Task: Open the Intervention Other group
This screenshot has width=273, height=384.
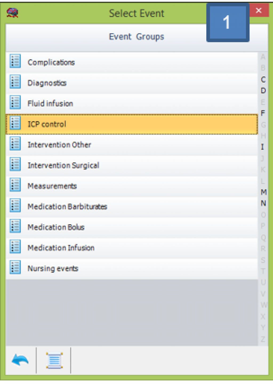Action: 59,145
